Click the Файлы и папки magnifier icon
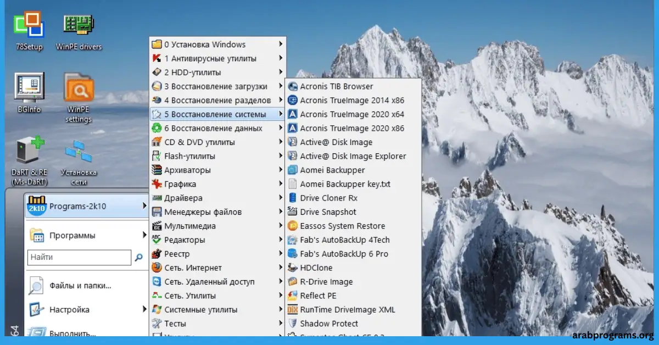Screen dimensions: 659x345 (36, 286)
